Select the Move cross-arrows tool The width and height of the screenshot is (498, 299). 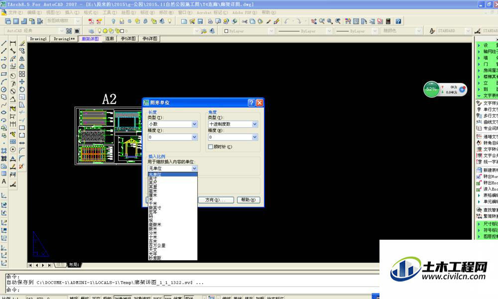[22, 82]
